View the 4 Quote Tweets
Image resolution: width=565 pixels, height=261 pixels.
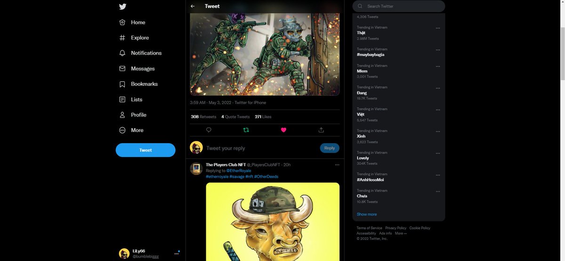(x=235, y=117)
